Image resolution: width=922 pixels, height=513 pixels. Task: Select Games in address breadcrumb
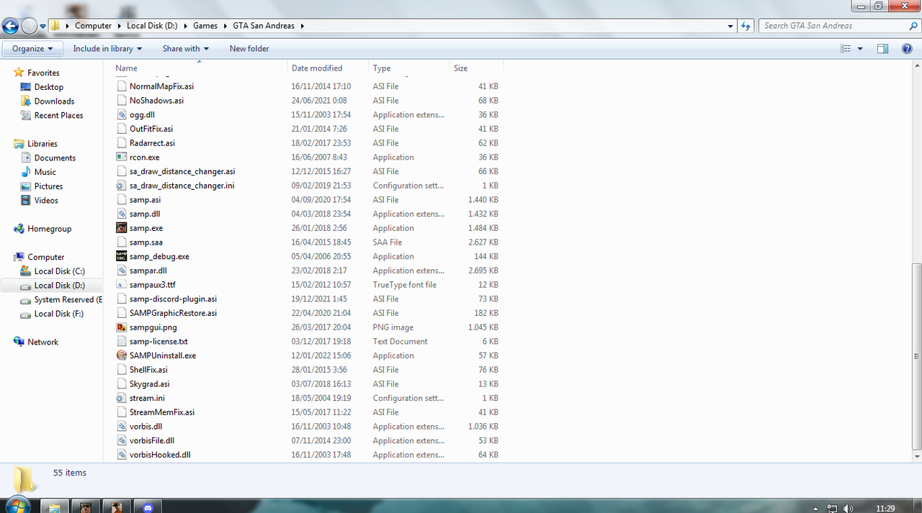coord(205,26)
